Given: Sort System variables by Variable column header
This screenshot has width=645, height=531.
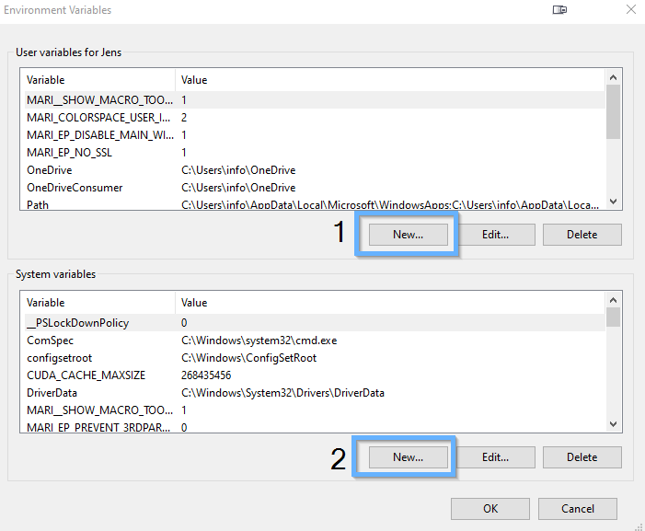Looking at the screenshot, I should (97, 303).
